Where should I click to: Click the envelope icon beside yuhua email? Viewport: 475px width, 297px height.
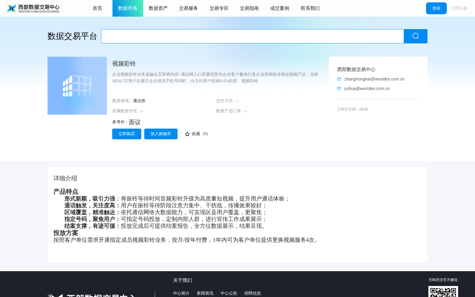pyautogui.click(x=339, y=89)
